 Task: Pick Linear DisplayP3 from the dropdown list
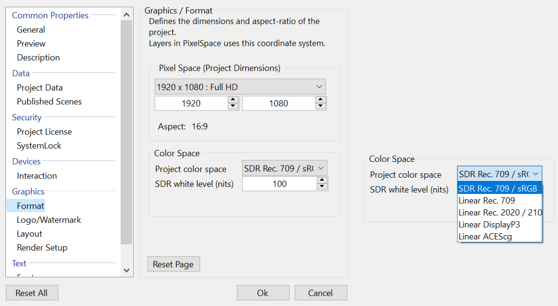(489, 225)
